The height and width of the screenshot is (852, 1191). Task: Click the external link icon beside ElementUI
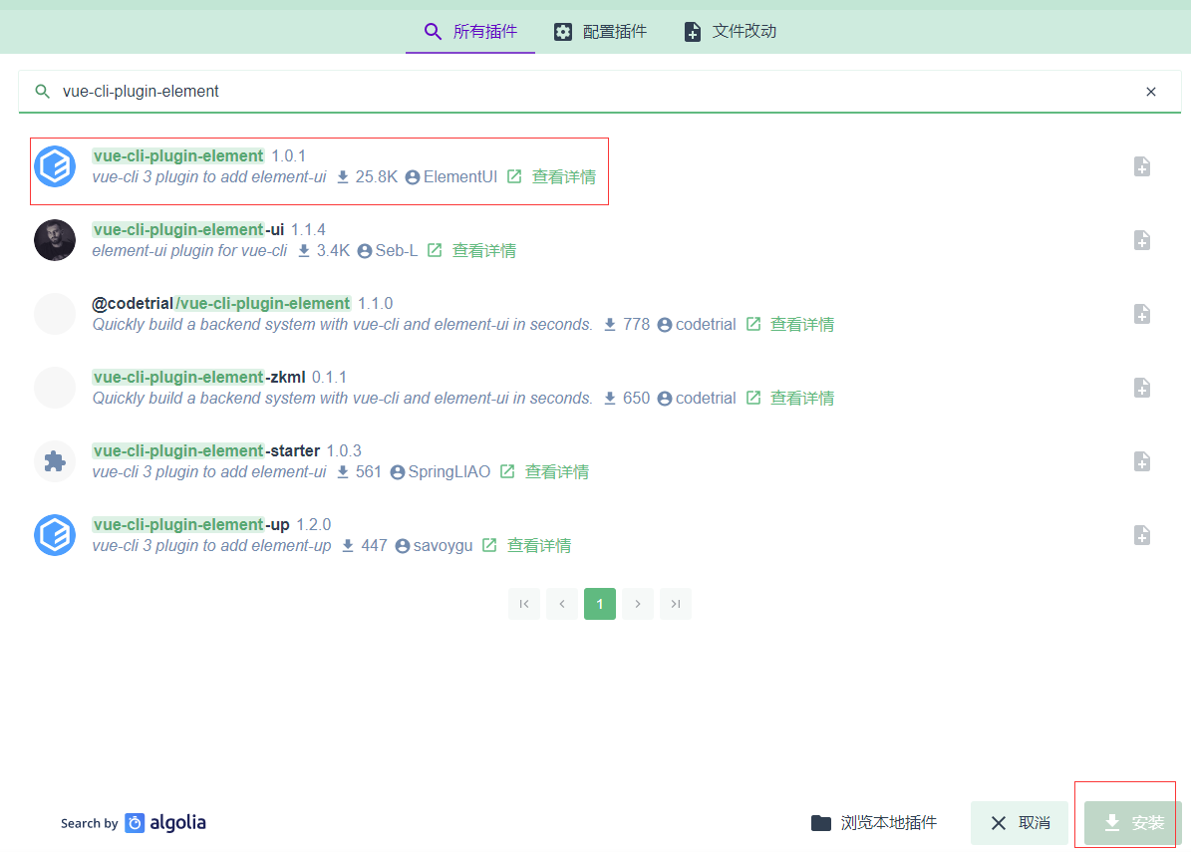(x=514, y=177)
